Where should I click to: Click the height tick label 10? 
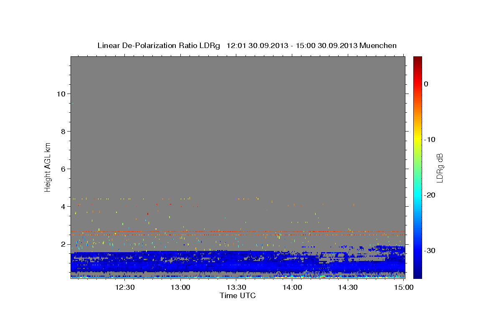click(x=61, y=94)
